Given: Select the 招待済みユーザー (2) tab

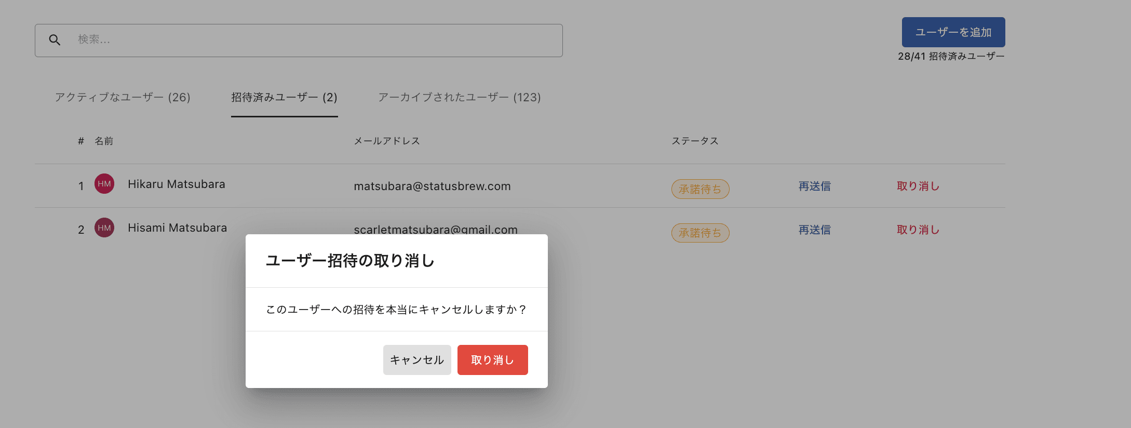Looking at the screenshot, I should point(284,97).
